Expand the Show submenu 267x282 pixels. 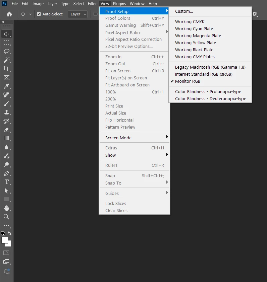tap(135, 155)
